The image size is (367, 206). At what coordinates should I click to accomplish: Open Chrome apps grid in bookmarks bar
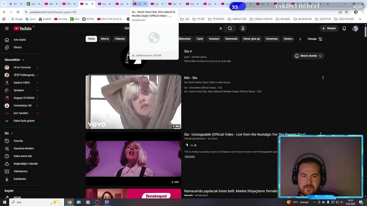pyautogui.click(x=4, y=19)
